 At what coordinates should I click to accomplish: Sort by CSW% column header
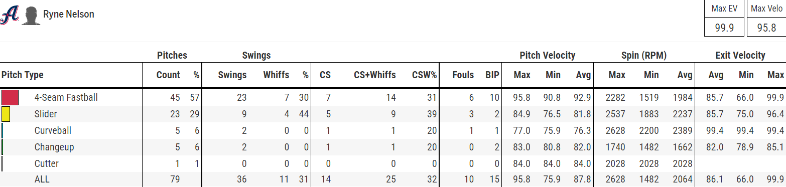pyautogui.click(x=424, y=75)
